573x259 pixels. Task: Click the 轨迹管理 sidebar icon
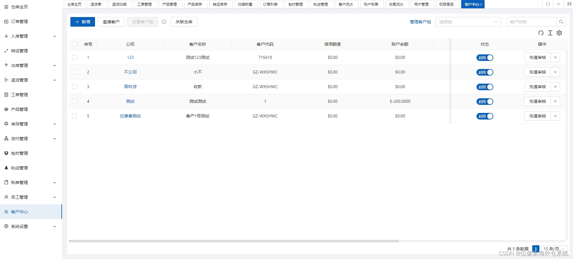(6, 168)
